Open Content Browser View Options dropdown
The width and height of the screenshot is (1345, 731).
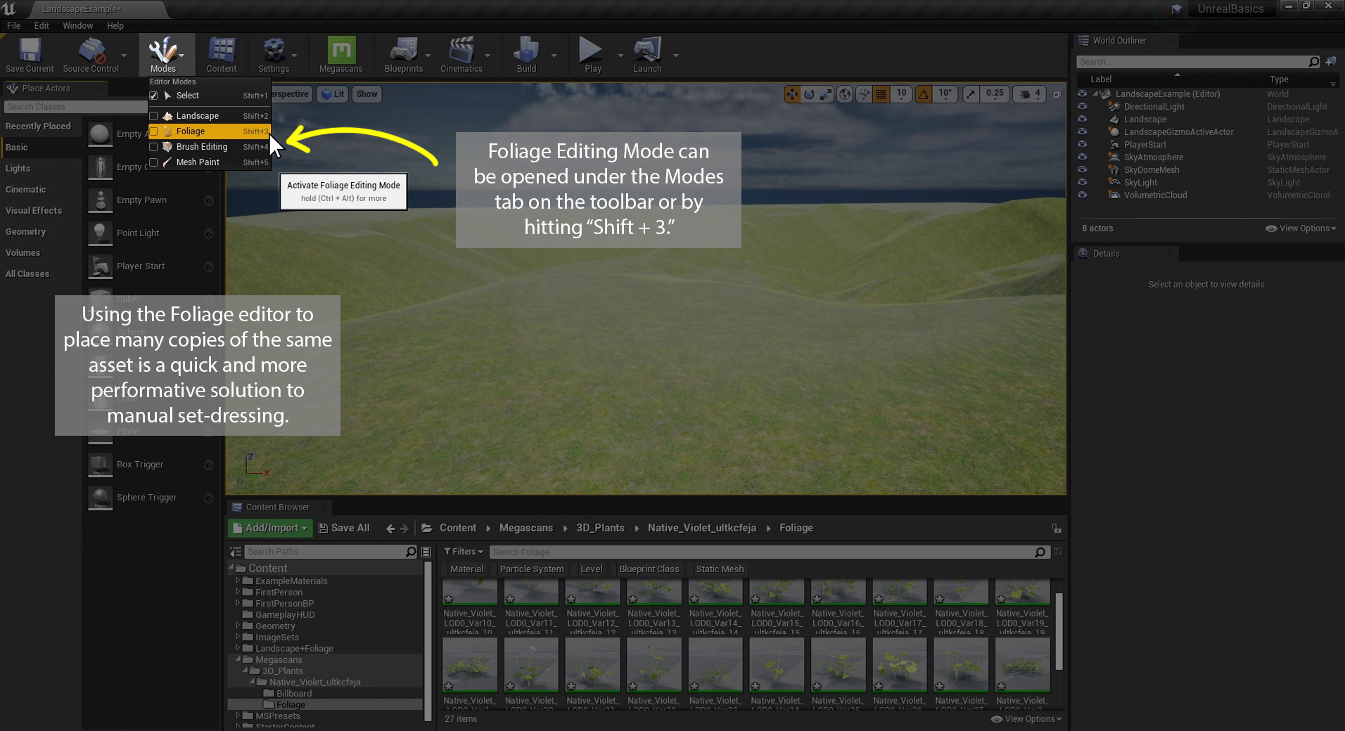[x=1026, y=719]
